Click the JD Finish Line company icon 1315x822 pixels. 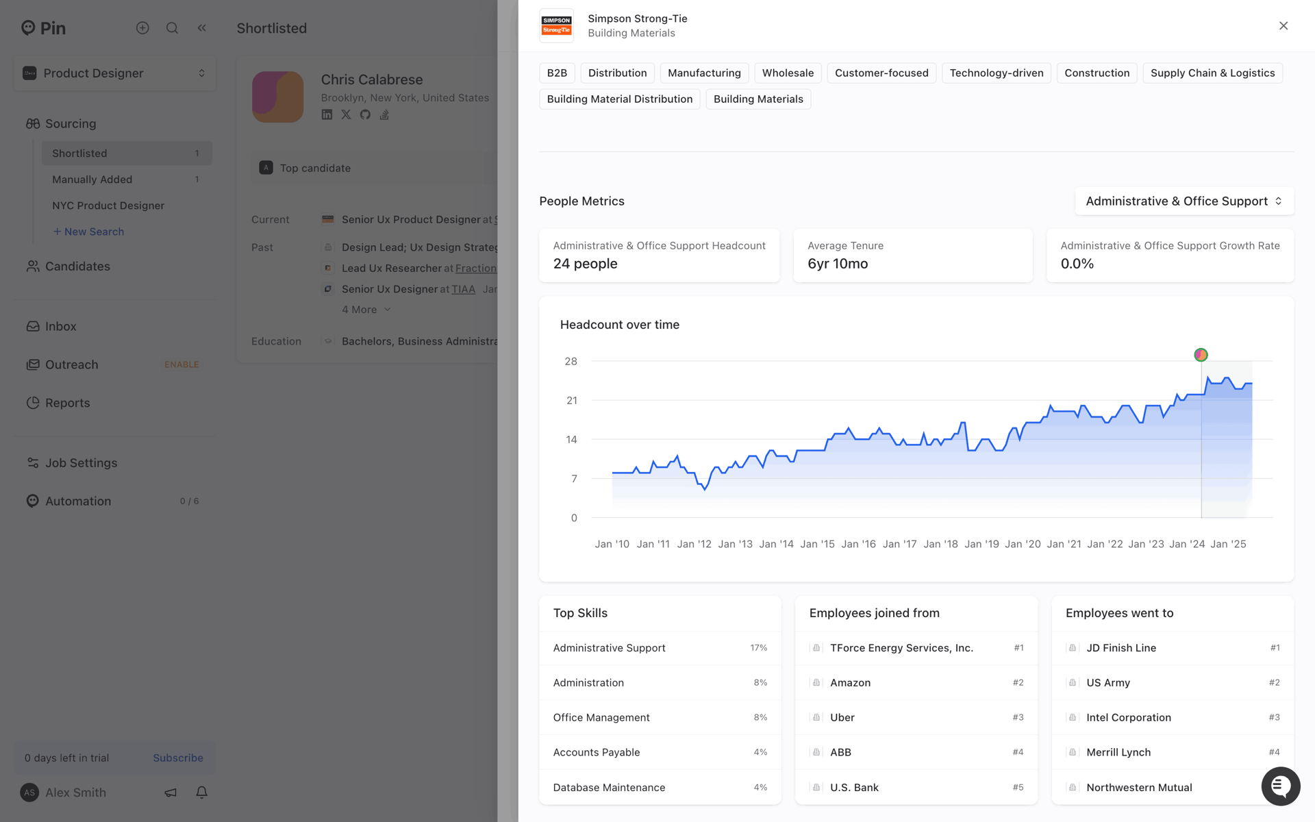1073,648
